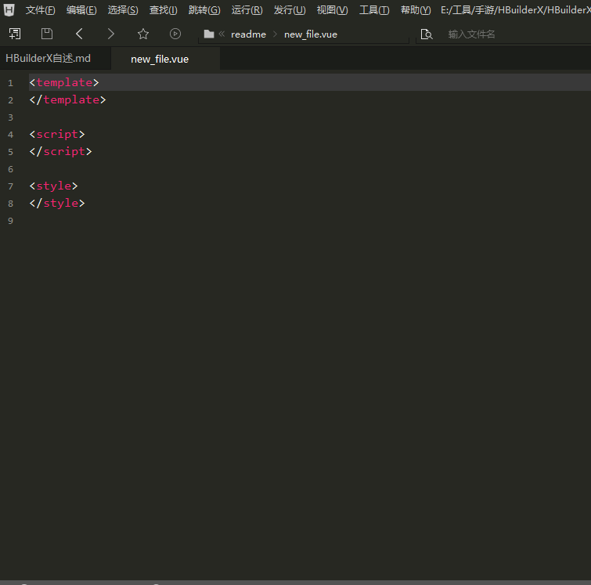Open the 视图(V) menu
591x585 pixels.
[x=332, y=10]
